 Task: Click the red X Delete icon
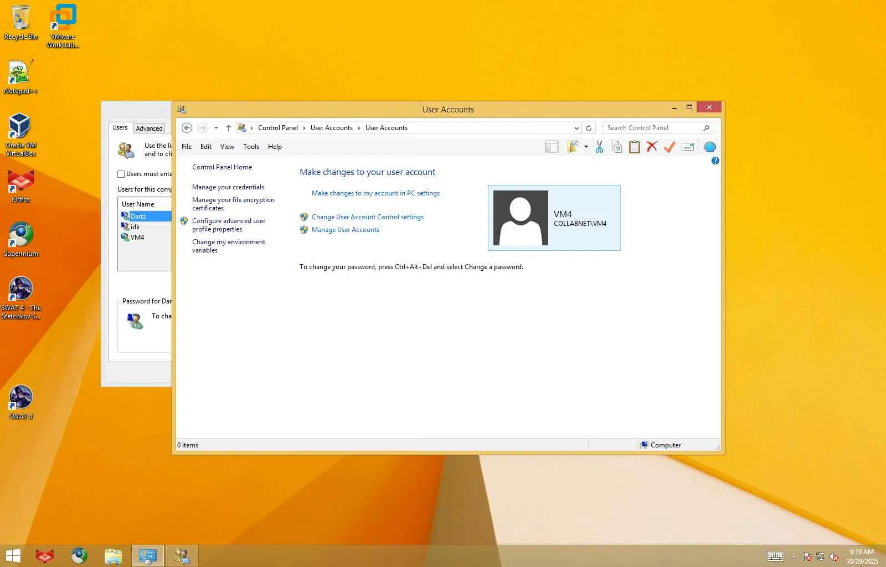point(652,147)
